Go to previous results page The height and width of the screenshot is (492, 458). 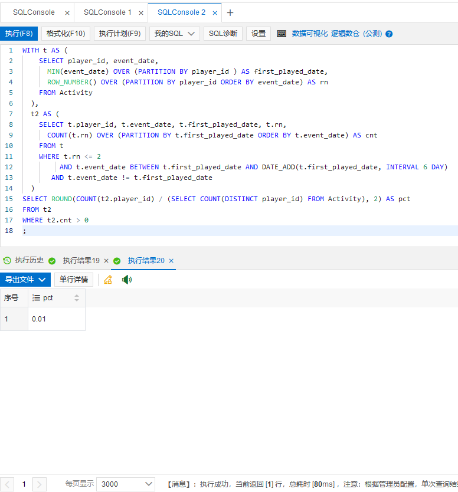(x=7, y=484)
